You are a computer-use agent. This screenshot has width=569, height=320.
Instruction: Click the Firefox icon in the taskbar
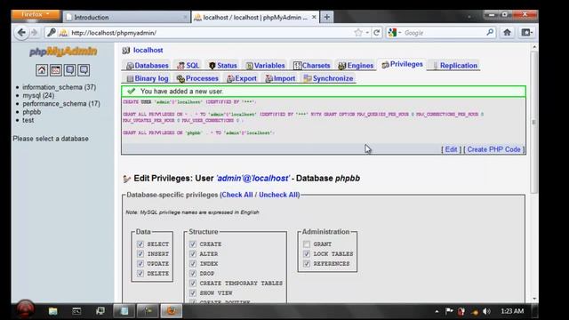172,310
